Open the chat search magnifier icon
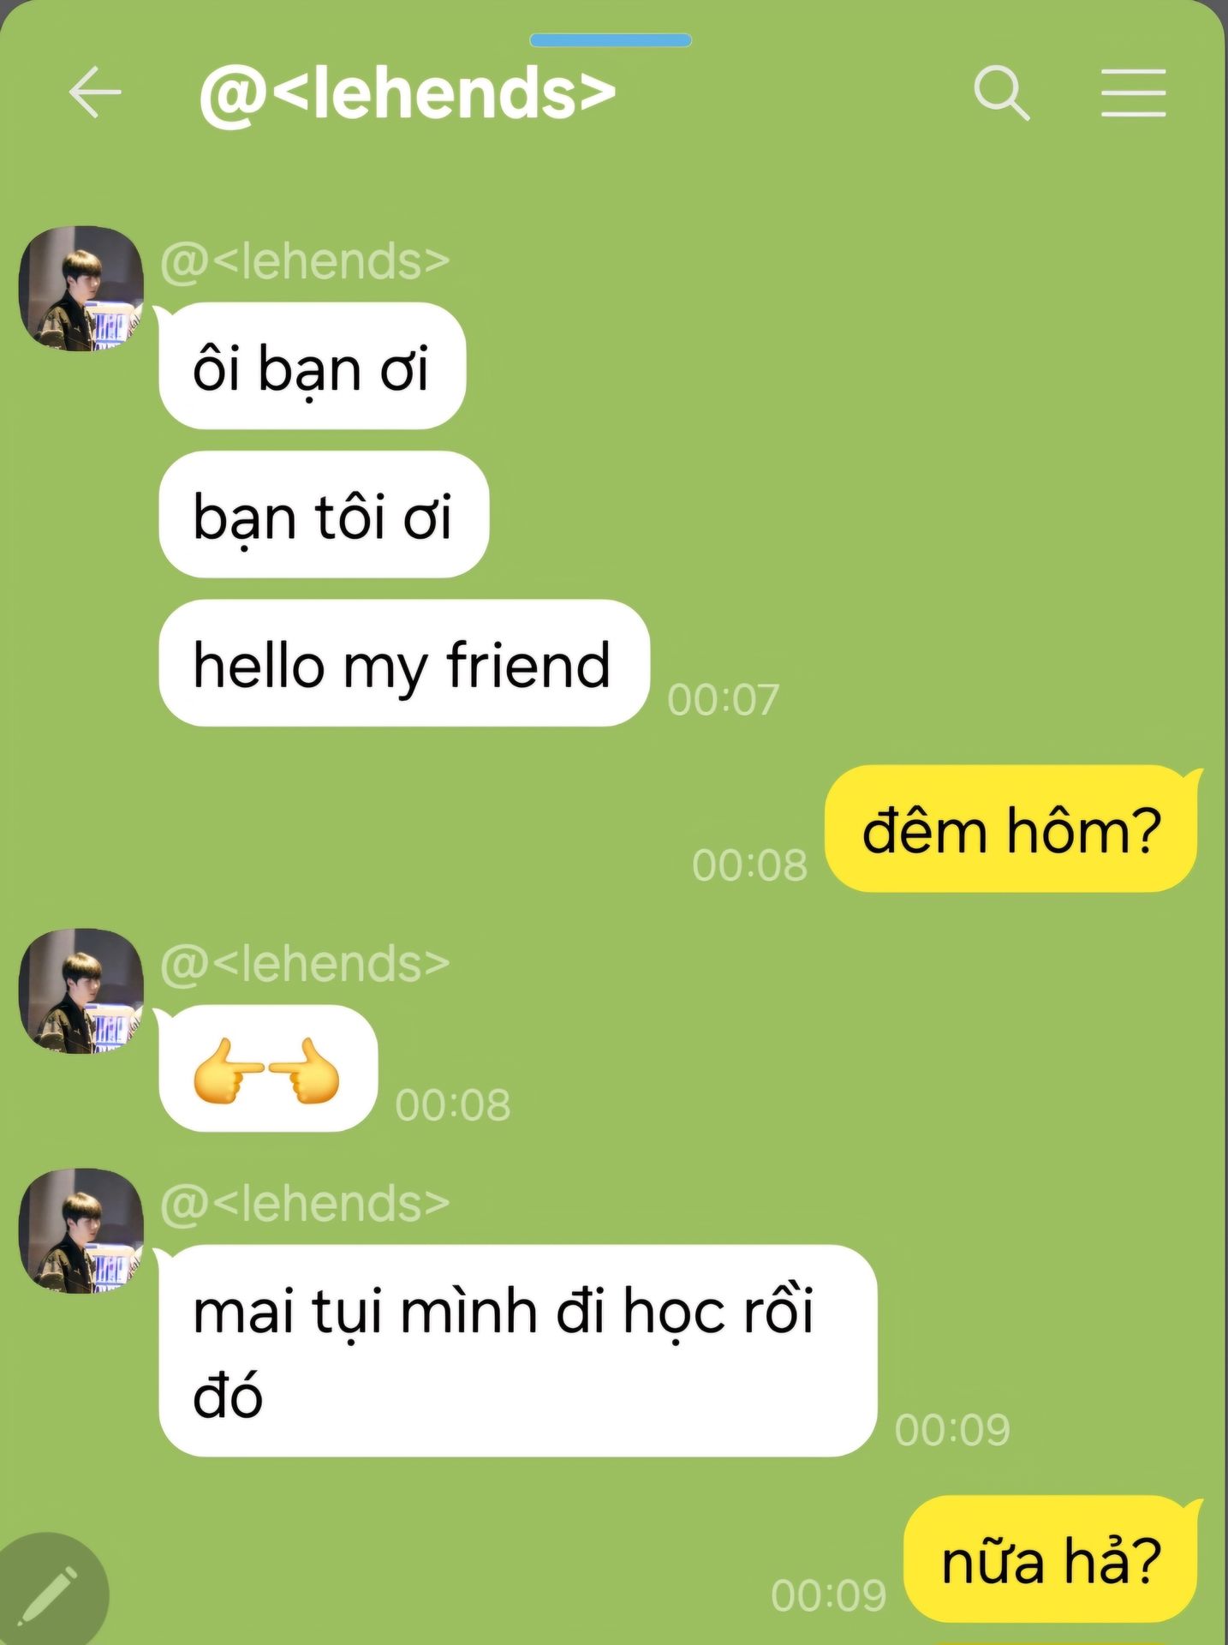This screenshot has width=1228, height=1645. tap(1002, 93)
